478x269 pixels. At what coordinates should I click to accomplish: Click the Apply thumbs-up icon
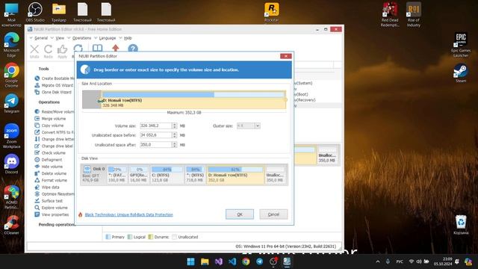(x=62, y=52)
